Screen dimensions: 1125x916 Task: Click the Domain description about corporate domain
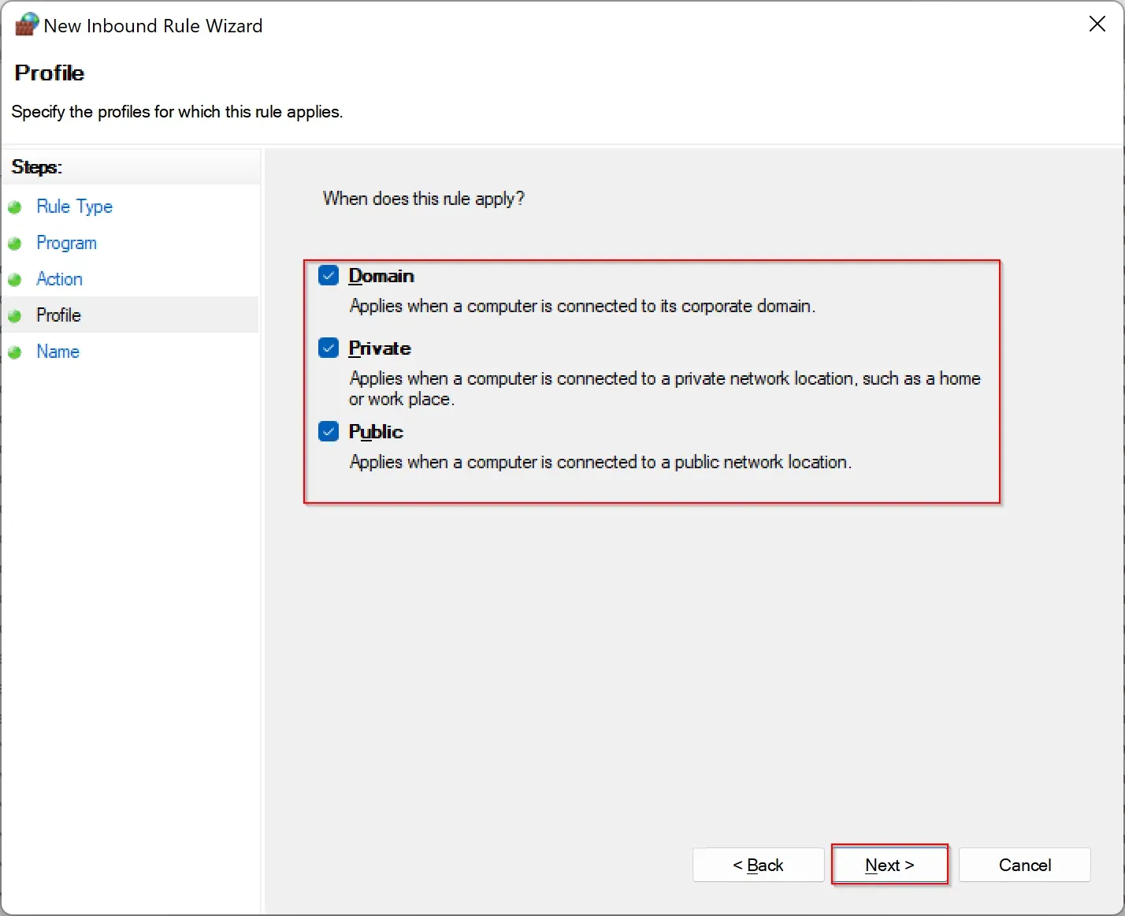point(582,306)
